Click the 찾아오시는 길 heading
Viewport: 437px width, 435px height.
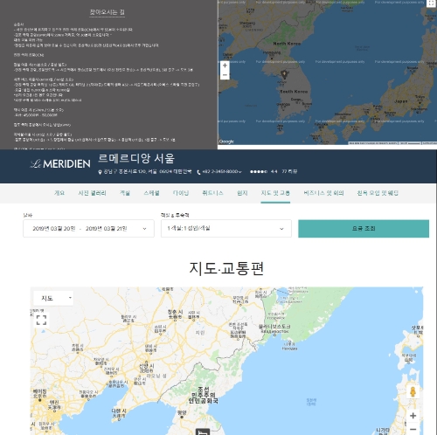[107, 12]
